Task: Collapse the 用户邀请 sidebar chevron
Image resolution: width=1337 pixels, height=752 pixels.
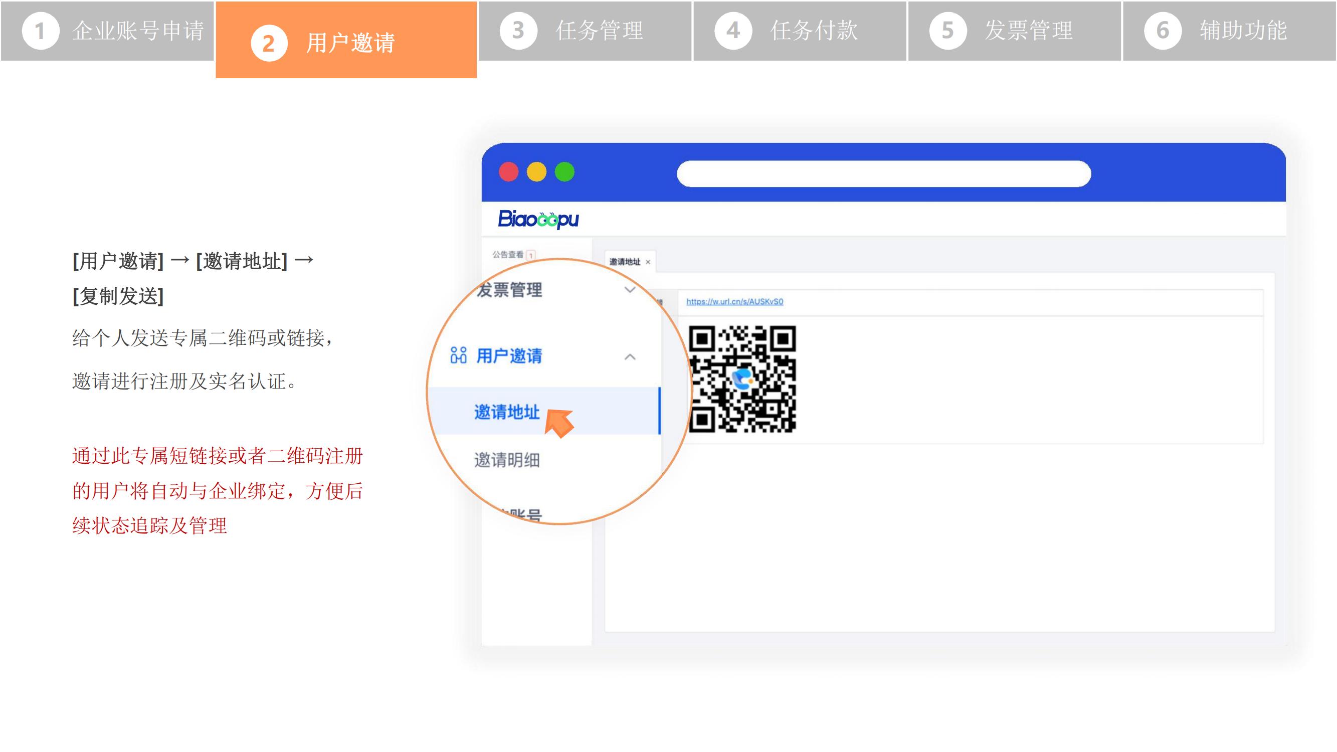Action: 630,357
